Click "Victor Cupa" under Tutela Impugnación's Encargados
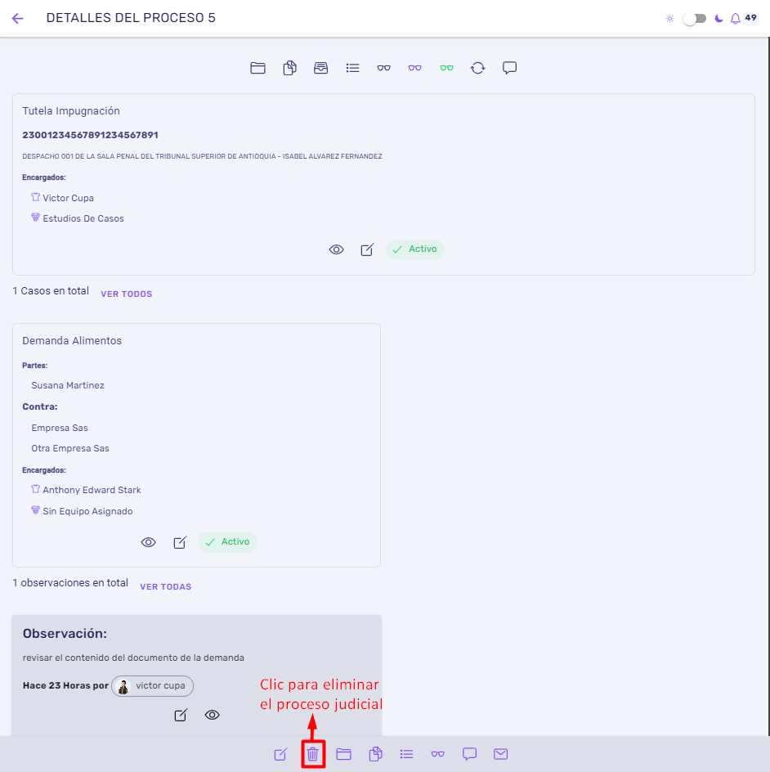770x772 pixels. pyautogui.click(x=68, y=199)
